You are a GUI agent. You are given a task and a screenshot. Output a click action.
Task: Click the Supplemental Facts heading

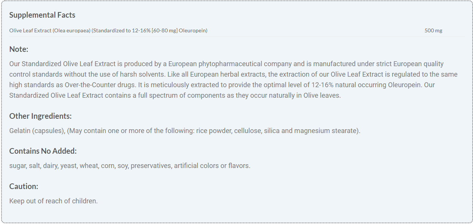point(42,15)
